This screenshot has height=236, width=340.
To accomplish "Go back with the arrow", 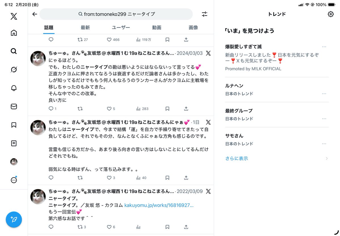I will (x=35, y=14).
